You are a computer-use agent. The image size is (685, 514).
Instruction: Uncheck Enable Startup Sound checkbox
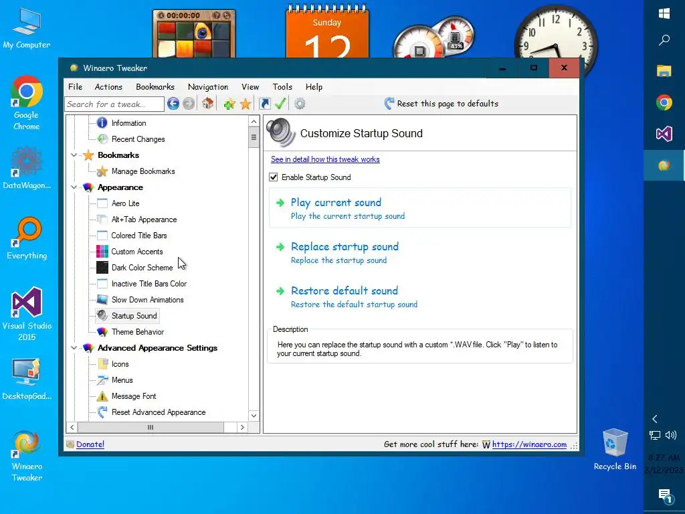coord(274,177)
